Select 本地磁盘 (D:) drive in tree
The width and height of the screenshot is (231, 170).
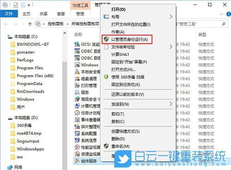pos(23,118)
